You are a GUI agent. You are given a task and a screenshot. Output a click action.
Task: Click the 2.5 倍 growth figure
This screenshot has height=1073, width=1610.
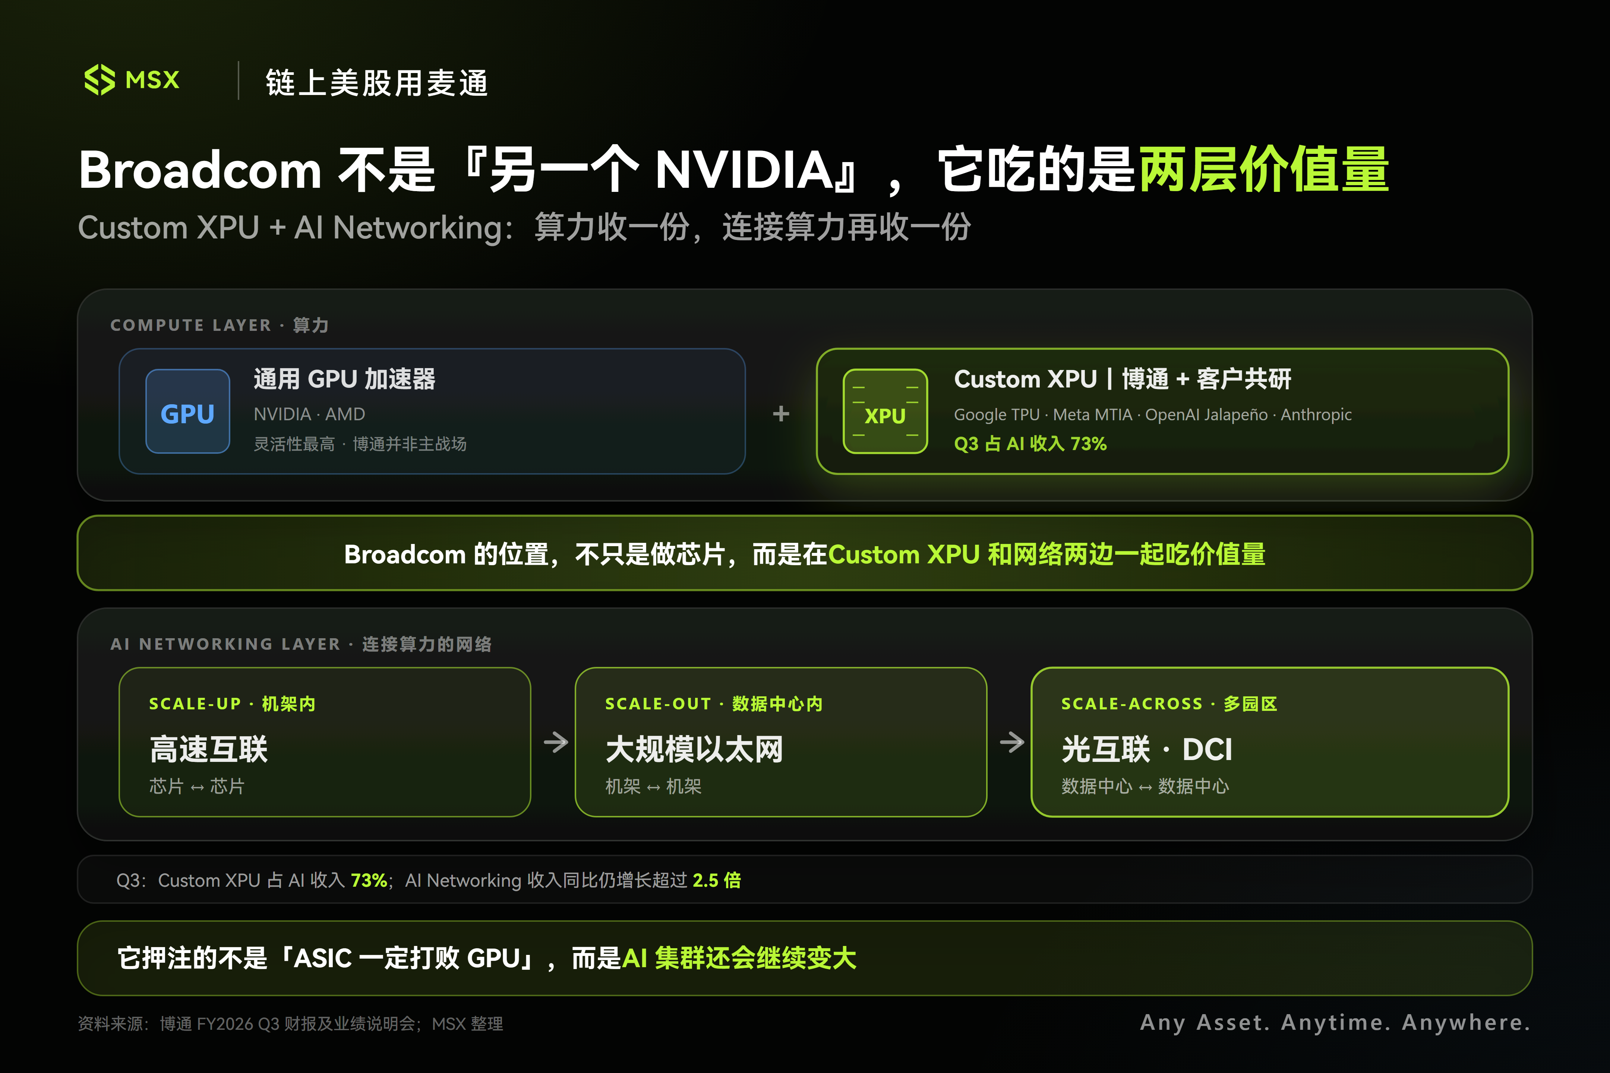pyautogui.click(x=717, y=880)
